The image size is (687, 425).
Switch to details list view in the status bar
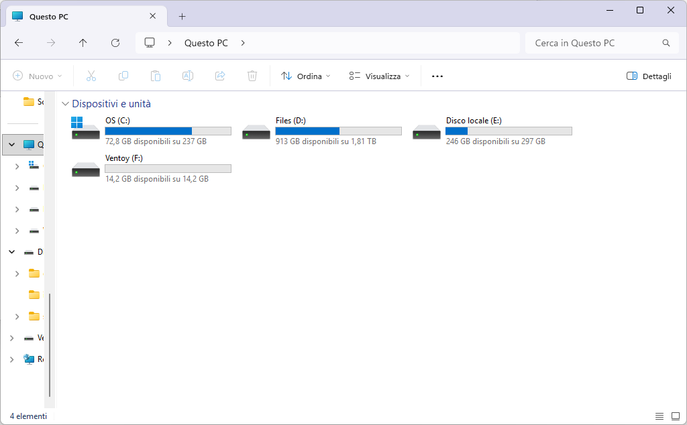tap(659, 416)
